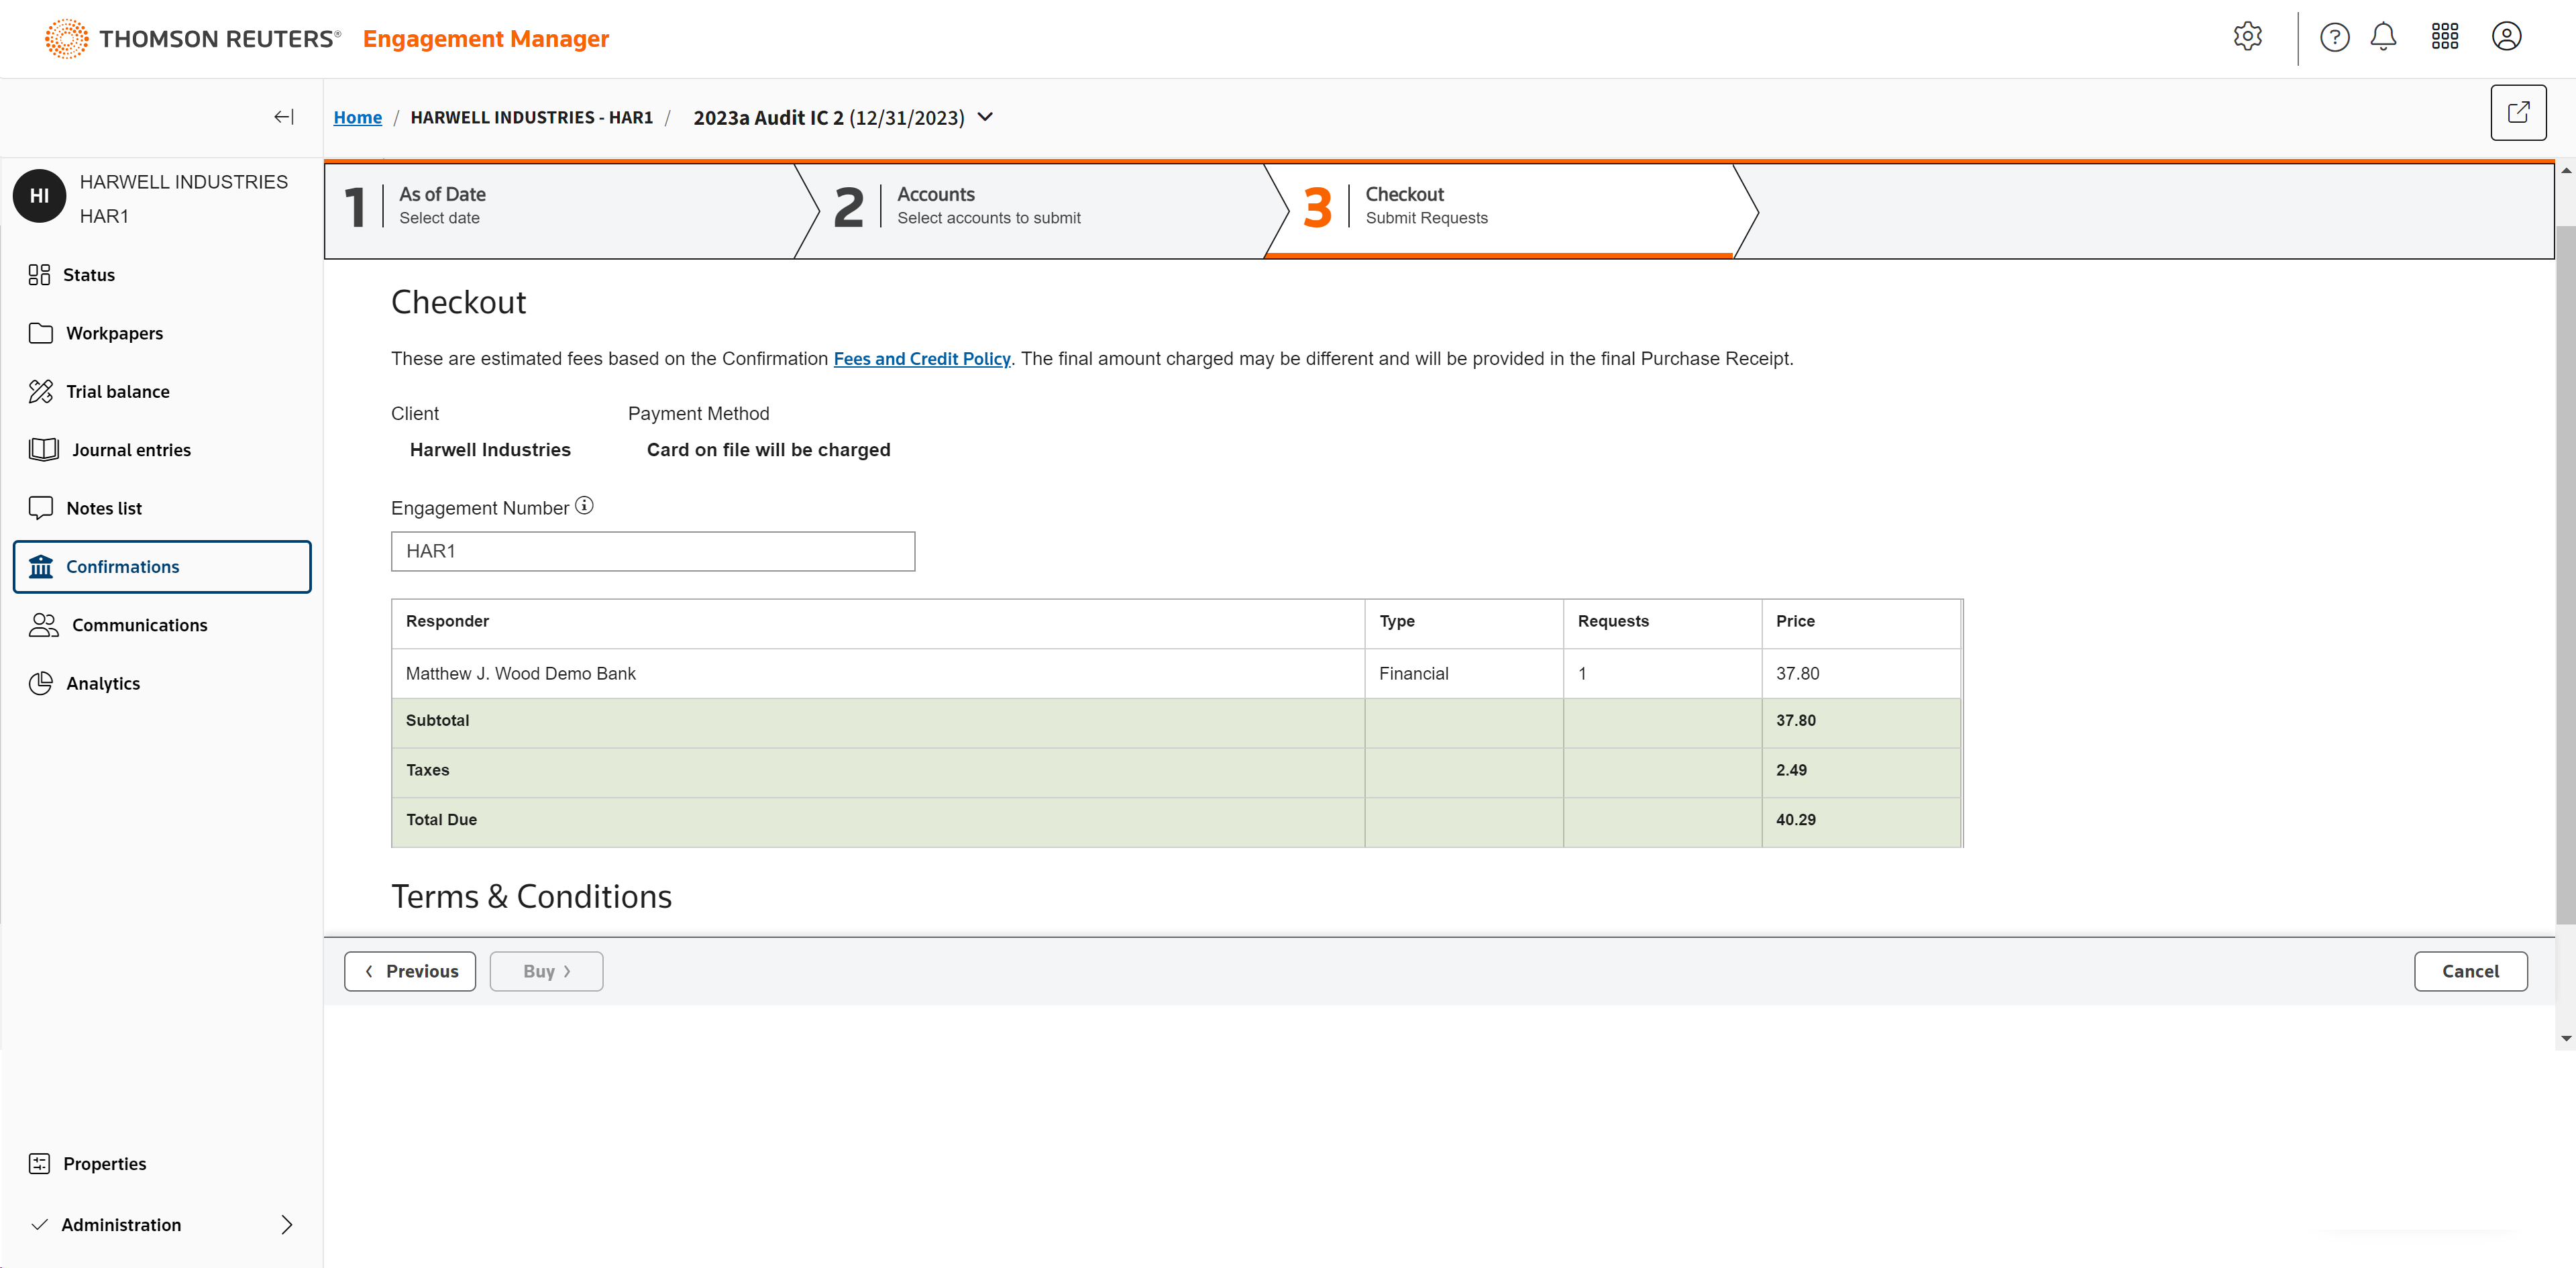Open the Fees and Credit Policy link
The height and width of the screenshot is (1268, 2576).
(921, 359)
